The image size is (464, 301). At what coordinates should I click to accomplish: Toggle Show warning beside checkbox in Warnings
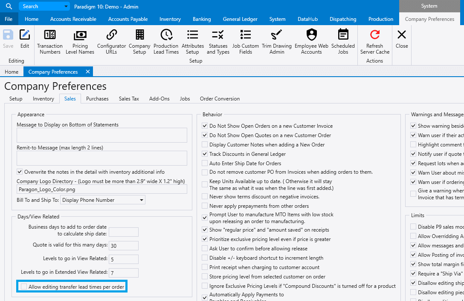click(x=413, y=126)
